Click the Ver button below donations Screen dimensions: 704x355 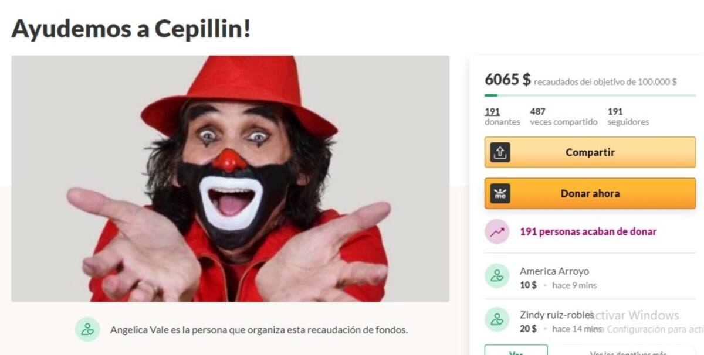pos(516,351)
